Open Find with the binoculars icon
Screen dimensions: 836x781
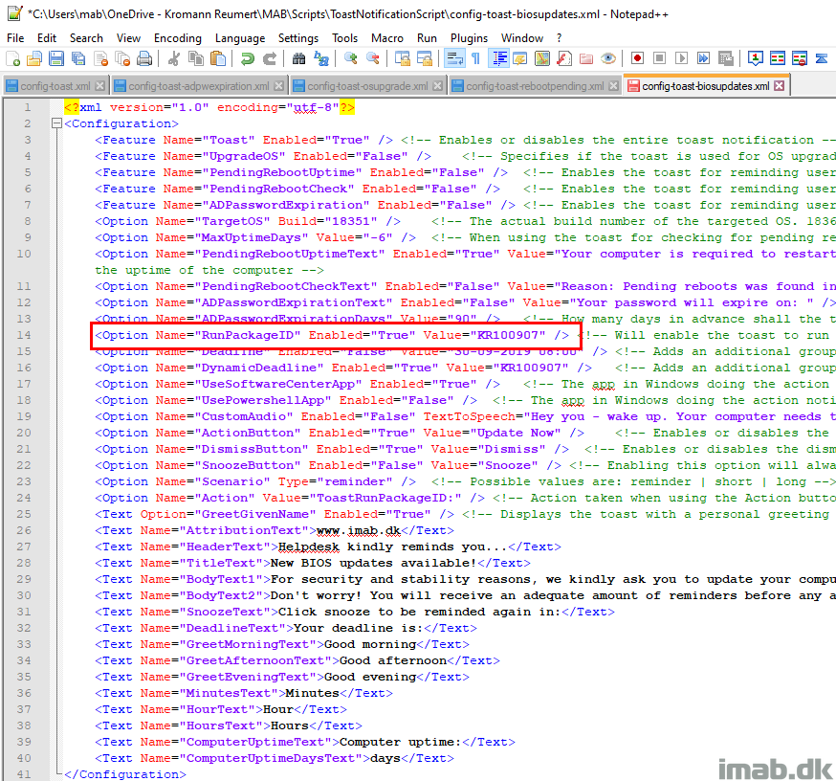pos(299,58)
